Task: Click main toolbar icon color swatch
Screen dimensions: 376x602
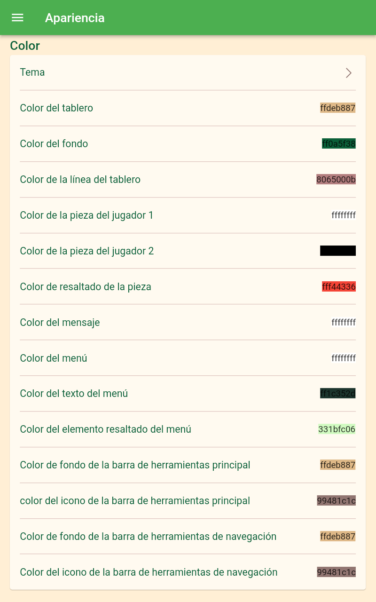Action: coord(336,501)
